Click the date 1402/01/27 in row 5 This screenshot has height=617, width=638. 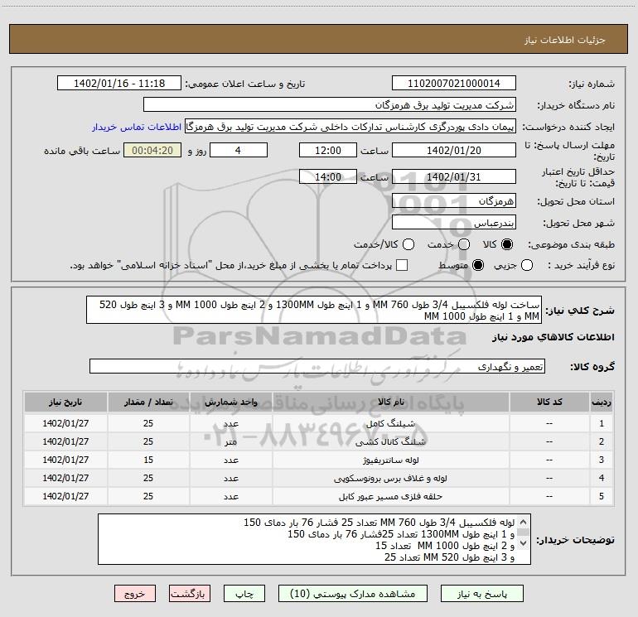[65, 496]
